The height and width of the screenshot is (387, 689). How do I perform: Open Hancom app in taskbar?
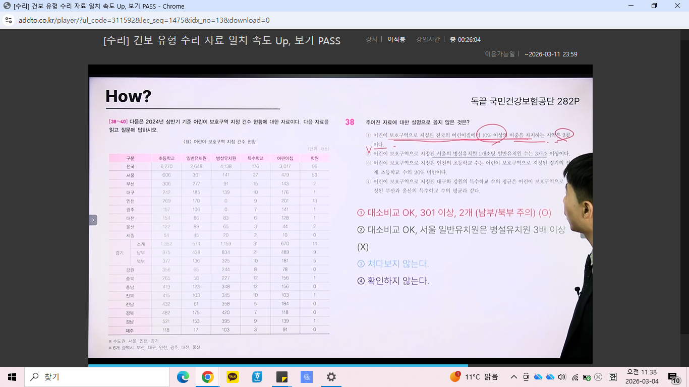point(257,377)
